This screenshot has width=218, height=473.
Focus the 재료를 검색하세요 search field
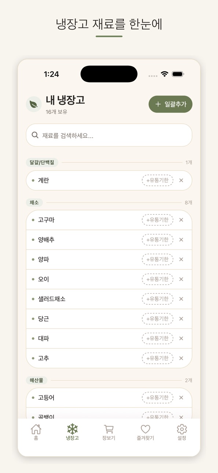(109, 135)
